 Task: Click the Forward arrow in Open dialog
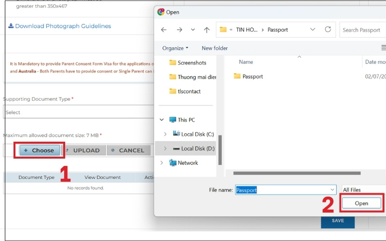(179, 30)
